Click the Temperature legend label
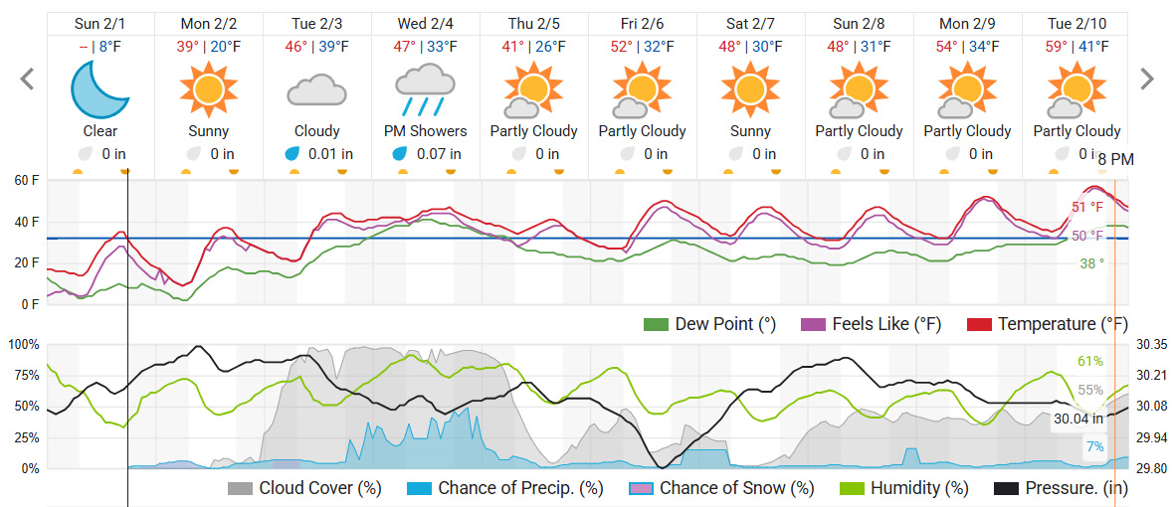Screen dimensions: 1174x507 [1063, 324]
